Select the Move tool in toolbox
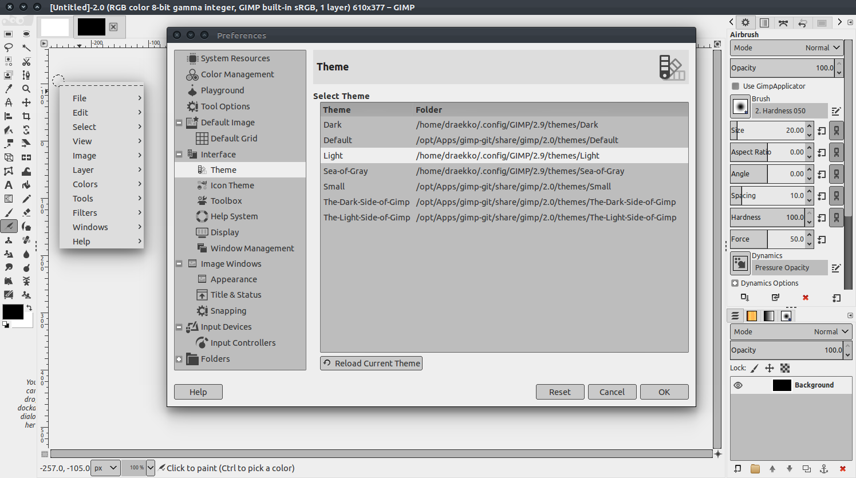The width and height of the screenshot is (856, 478). click(26, 102)
